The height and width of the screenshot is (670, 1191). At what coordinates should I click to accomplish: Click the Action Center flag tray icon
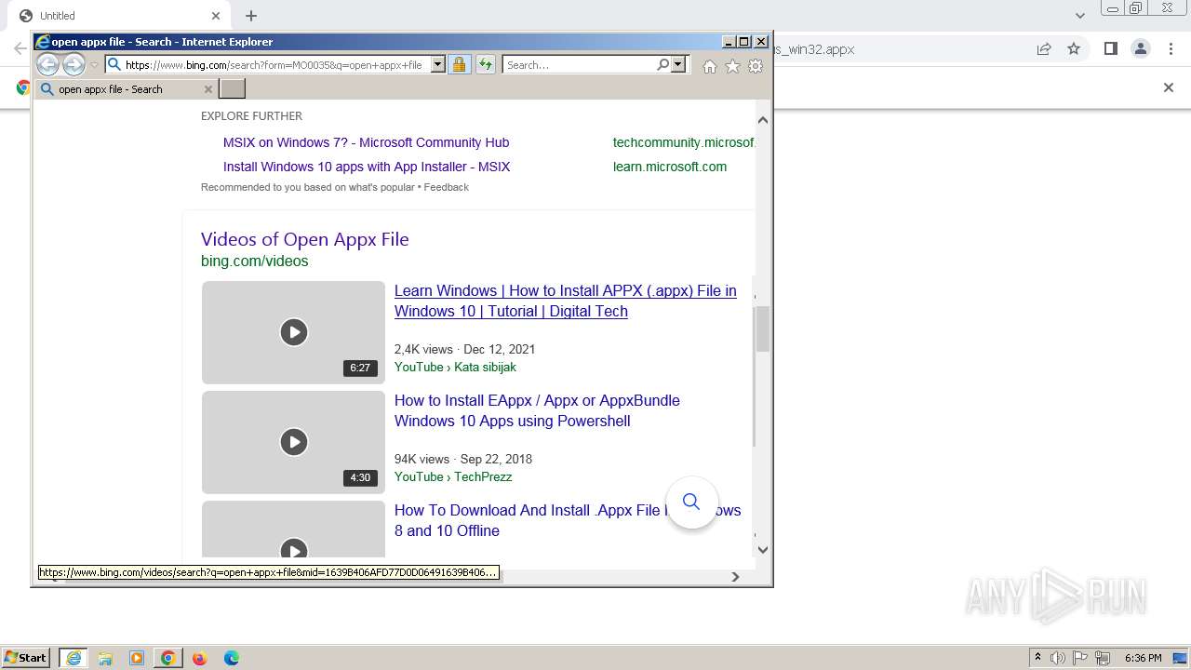[x=1081, y=658]
